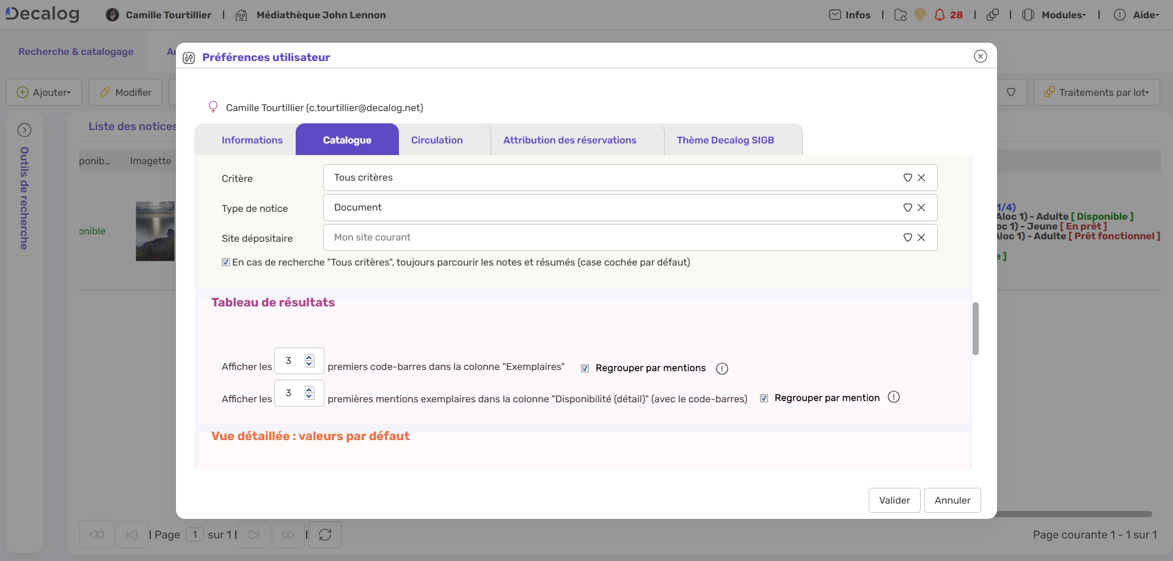This screenshot has height=561, width=1173.
Task: Uncheck Regrouper par mention for mentions exemplaires
Action: pos(764,398)
